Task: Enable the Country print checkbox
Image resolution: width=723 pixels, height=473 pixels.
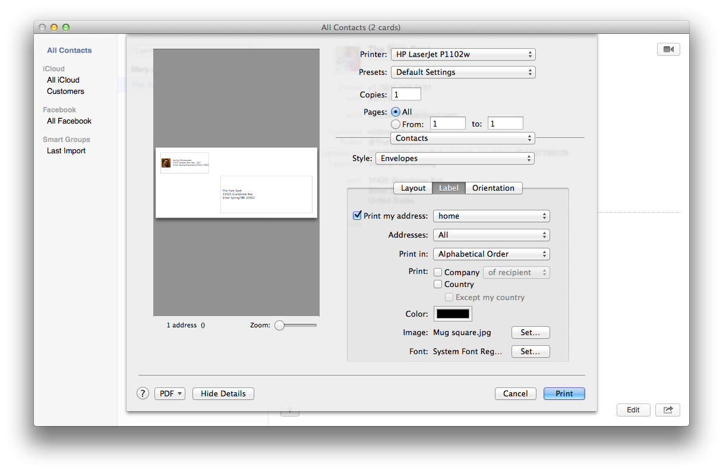Action: 438,284
